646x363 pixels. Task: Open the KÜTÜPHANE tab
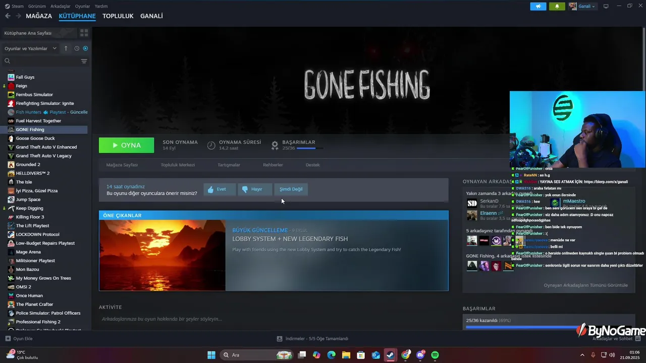(x=77, y=16)
